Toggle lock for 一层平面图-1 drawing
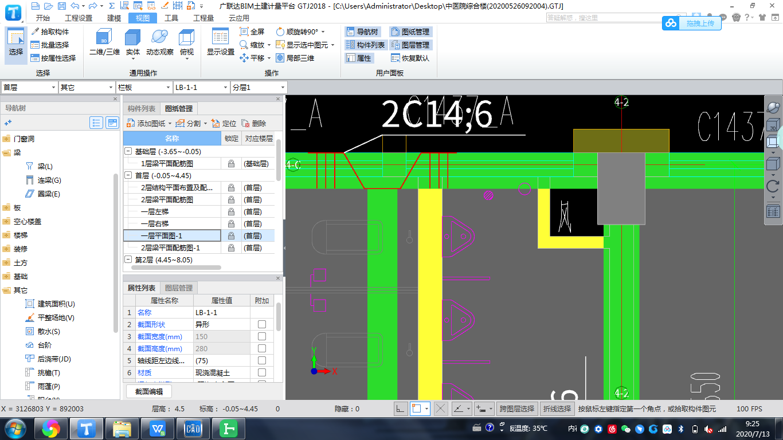 pyautogui.click(x=231, y=235)
